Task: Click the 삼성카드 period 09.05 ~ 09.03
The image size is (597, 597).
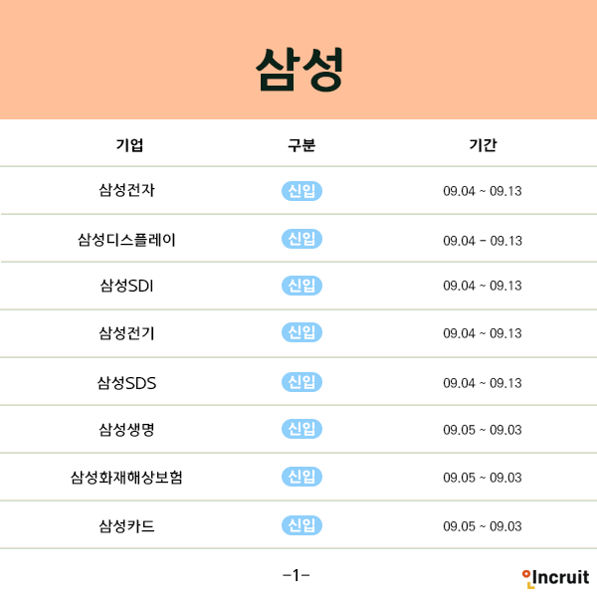Action: click(x=483, y=526)
